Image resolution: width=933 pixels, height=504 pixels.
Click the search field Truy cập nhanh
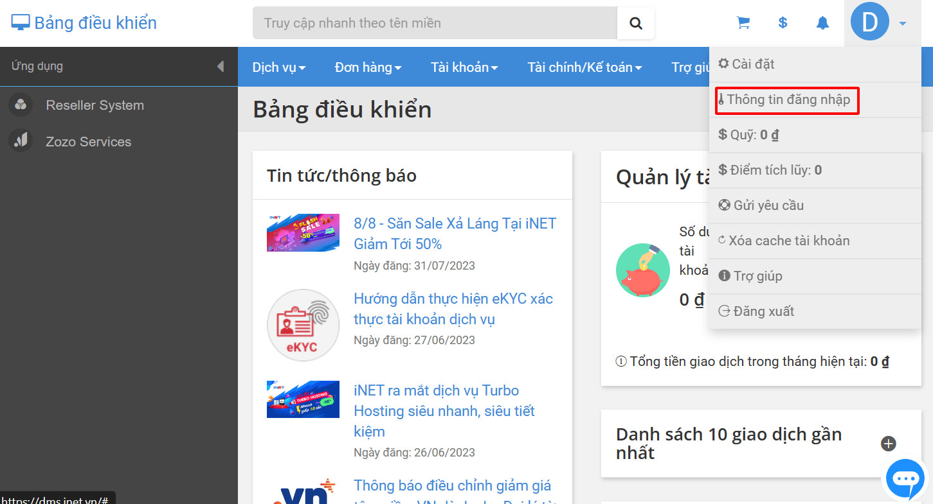click(x=435, y=23)
